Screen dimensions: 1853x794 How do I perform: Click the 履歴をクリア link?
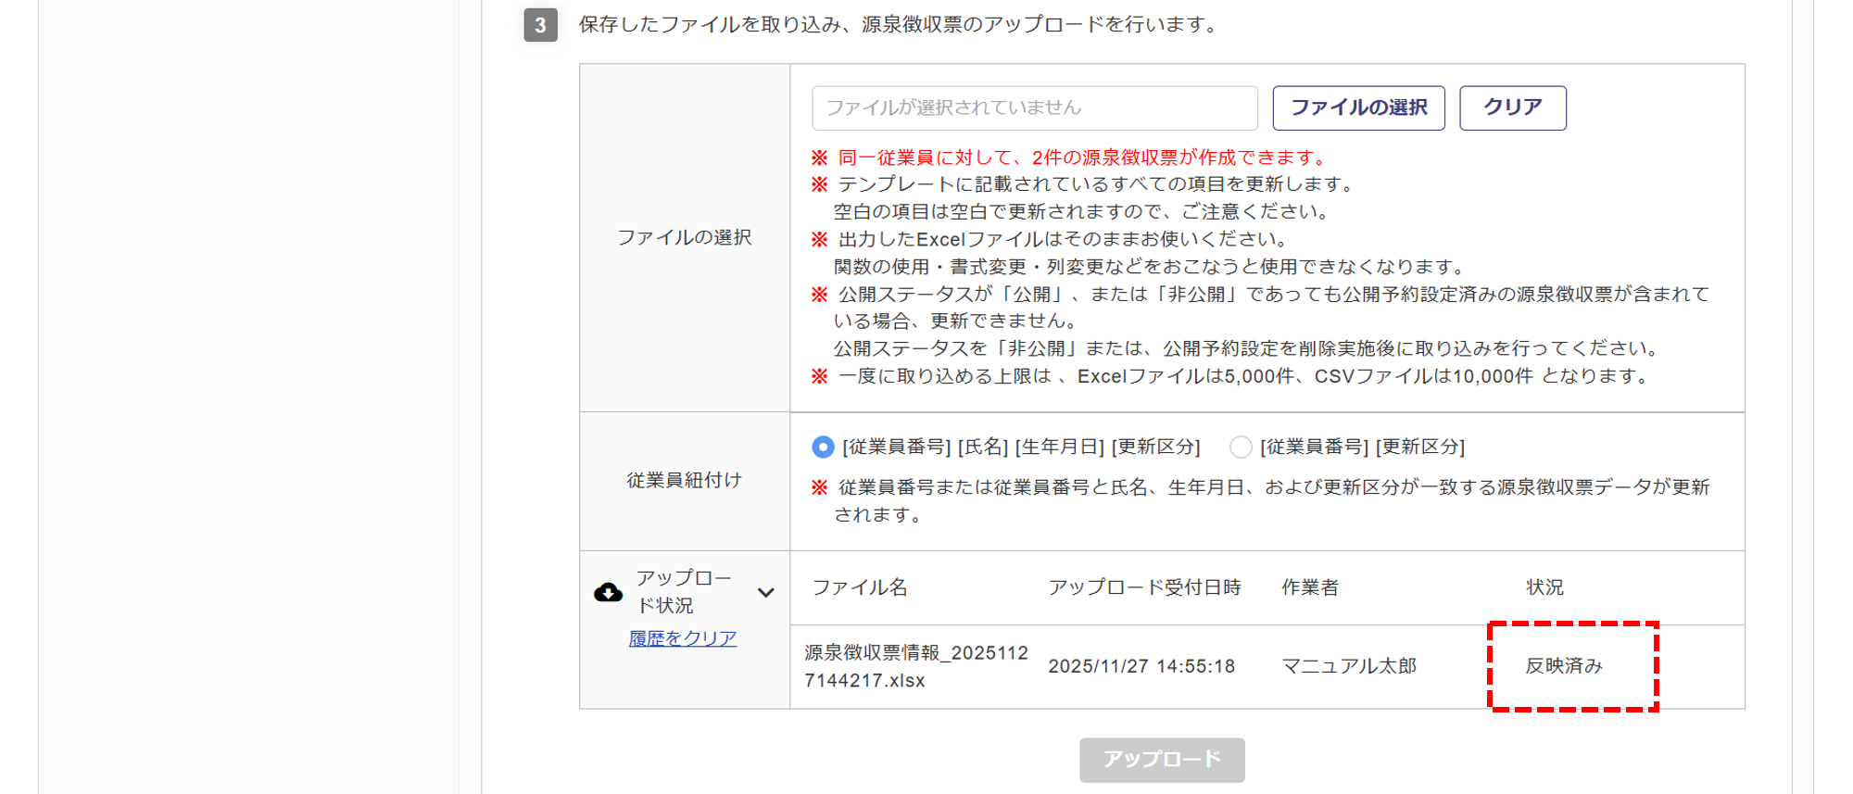(683, 638)
